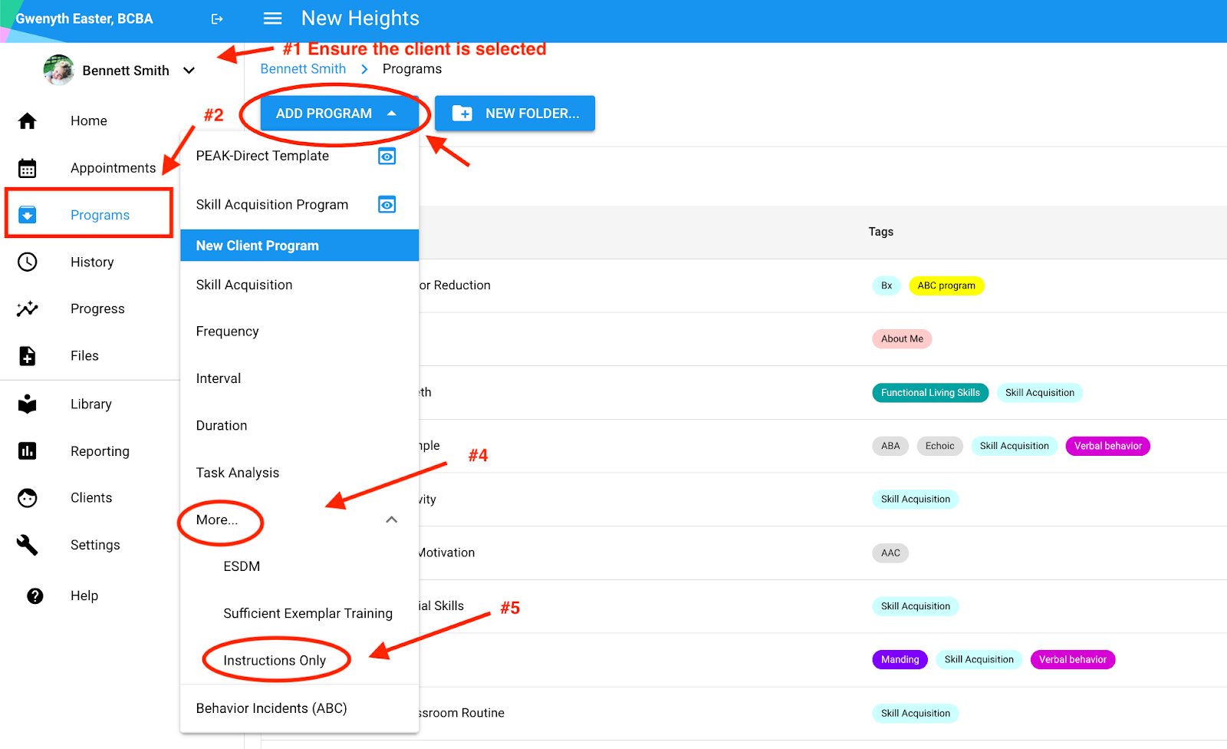Click the History clock icon
Image resolution: width=1227 pixels, height=749 pixels.
28,262
